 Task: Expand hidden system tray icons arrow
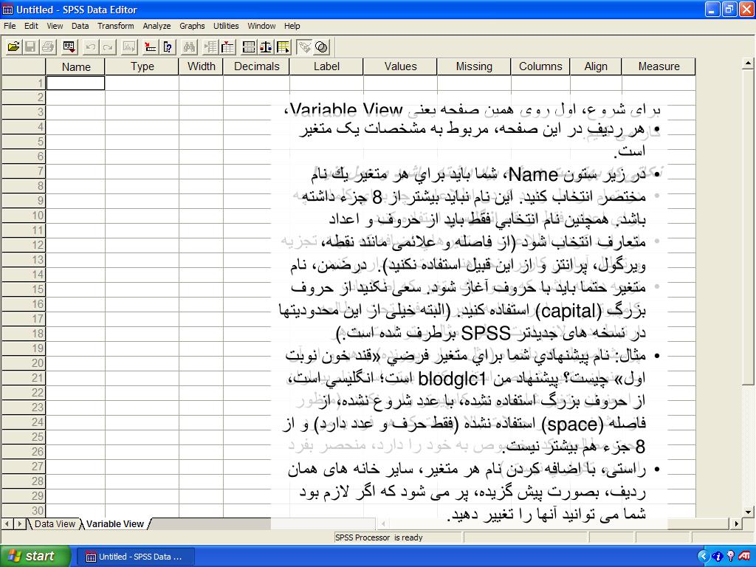[x=704, y=557]
